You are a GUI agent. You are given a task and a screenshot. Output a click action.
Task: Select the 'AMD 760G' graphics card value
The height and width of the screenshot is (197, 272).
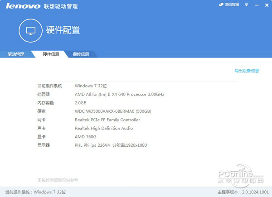click(85, 137)
